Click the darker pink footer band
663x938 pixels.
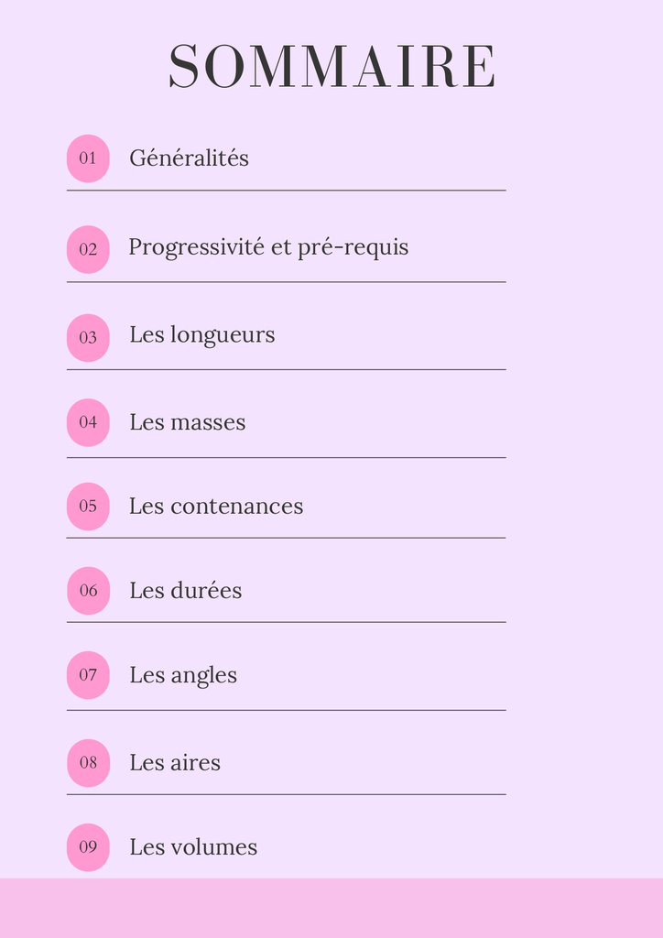click(x=331, y=908)
